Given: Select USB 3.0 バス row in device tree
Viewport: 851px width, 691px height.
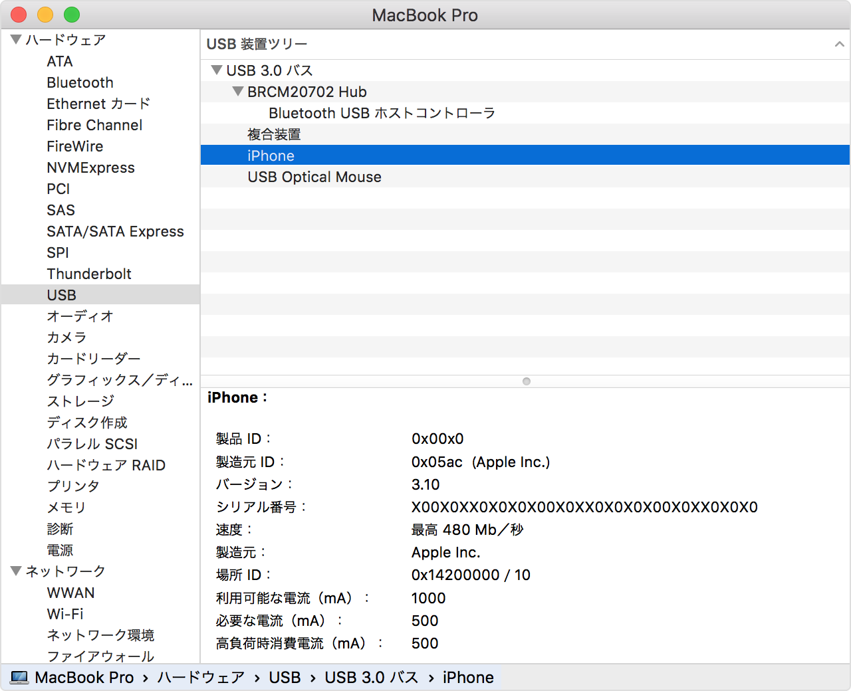Looking at the screenshot, I should pos(525,70).
